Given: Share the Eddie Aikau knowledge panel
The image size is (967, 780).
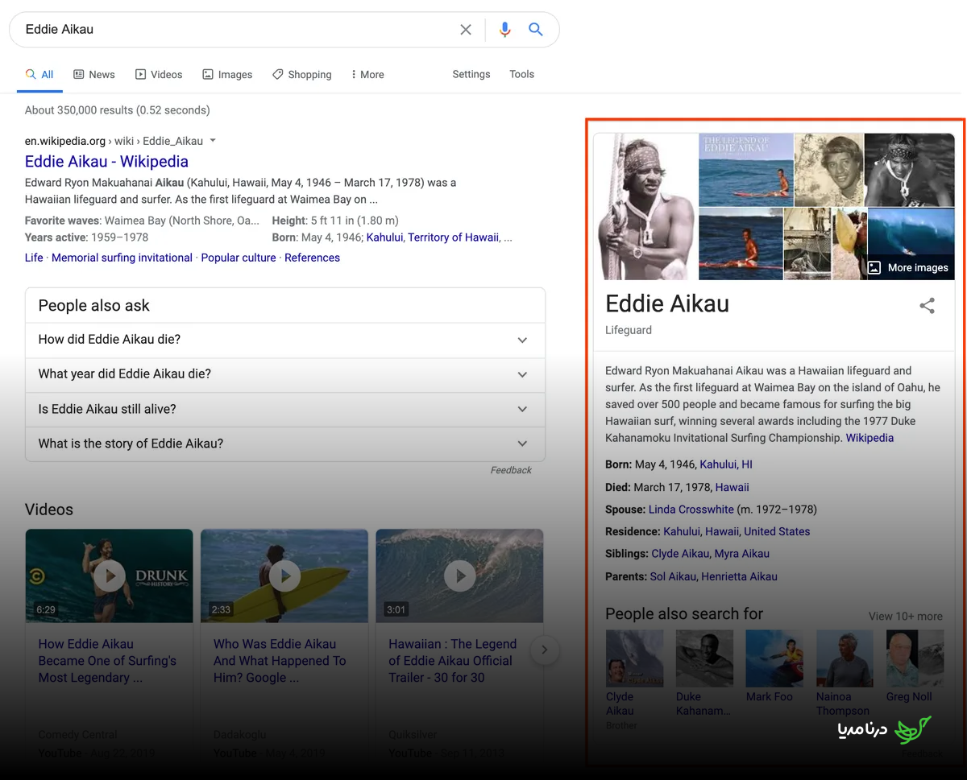Looking at the screenshot, I should [928, 306].
